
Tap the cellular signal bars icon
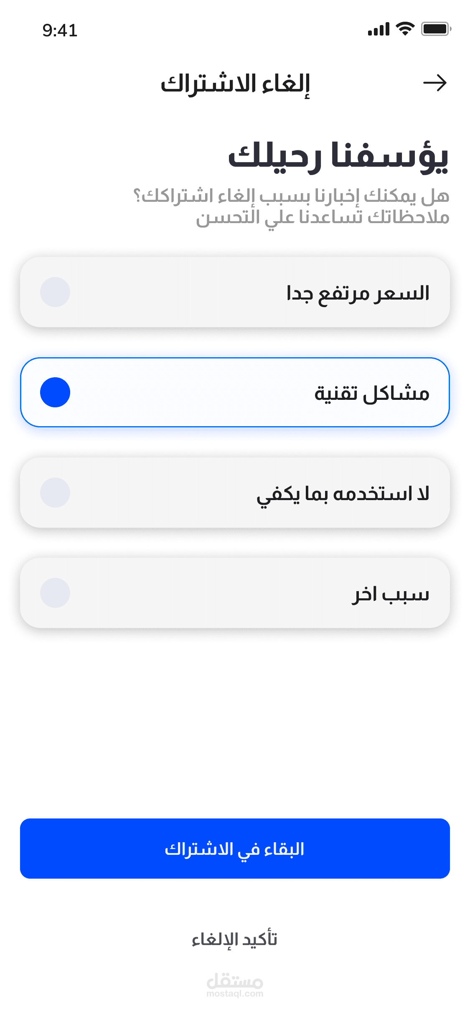[379, 29]
